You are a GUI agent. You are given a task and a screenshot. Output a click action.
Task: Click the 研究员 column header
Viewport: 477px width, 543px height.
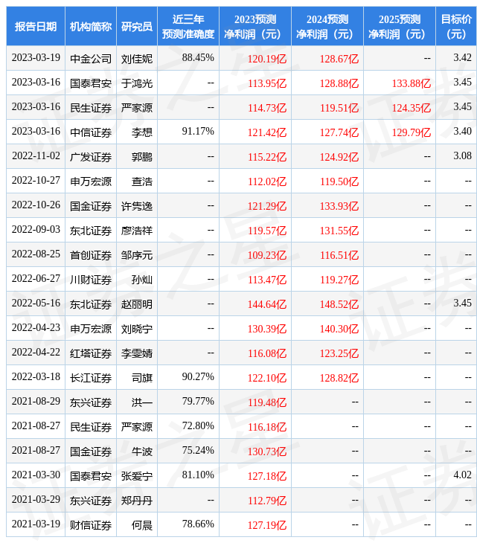pyautogui.click(x=137, y=26)
